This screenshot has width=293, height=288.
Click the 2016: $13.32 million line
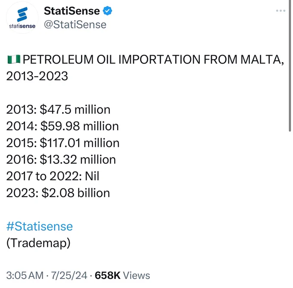coord(61,160)
